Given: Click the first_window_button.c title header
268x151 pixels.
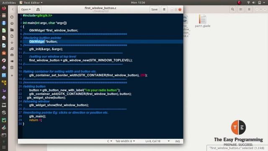Looking at the screenshot, I should [100, 8].
